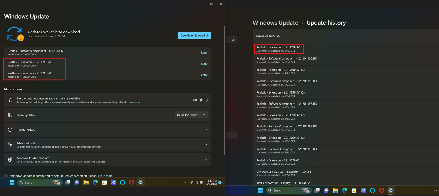Click the search magnifier icon beside Update history
Image resolution: width=439 pixels, height=196 pixels.
[x=233, y=40]
